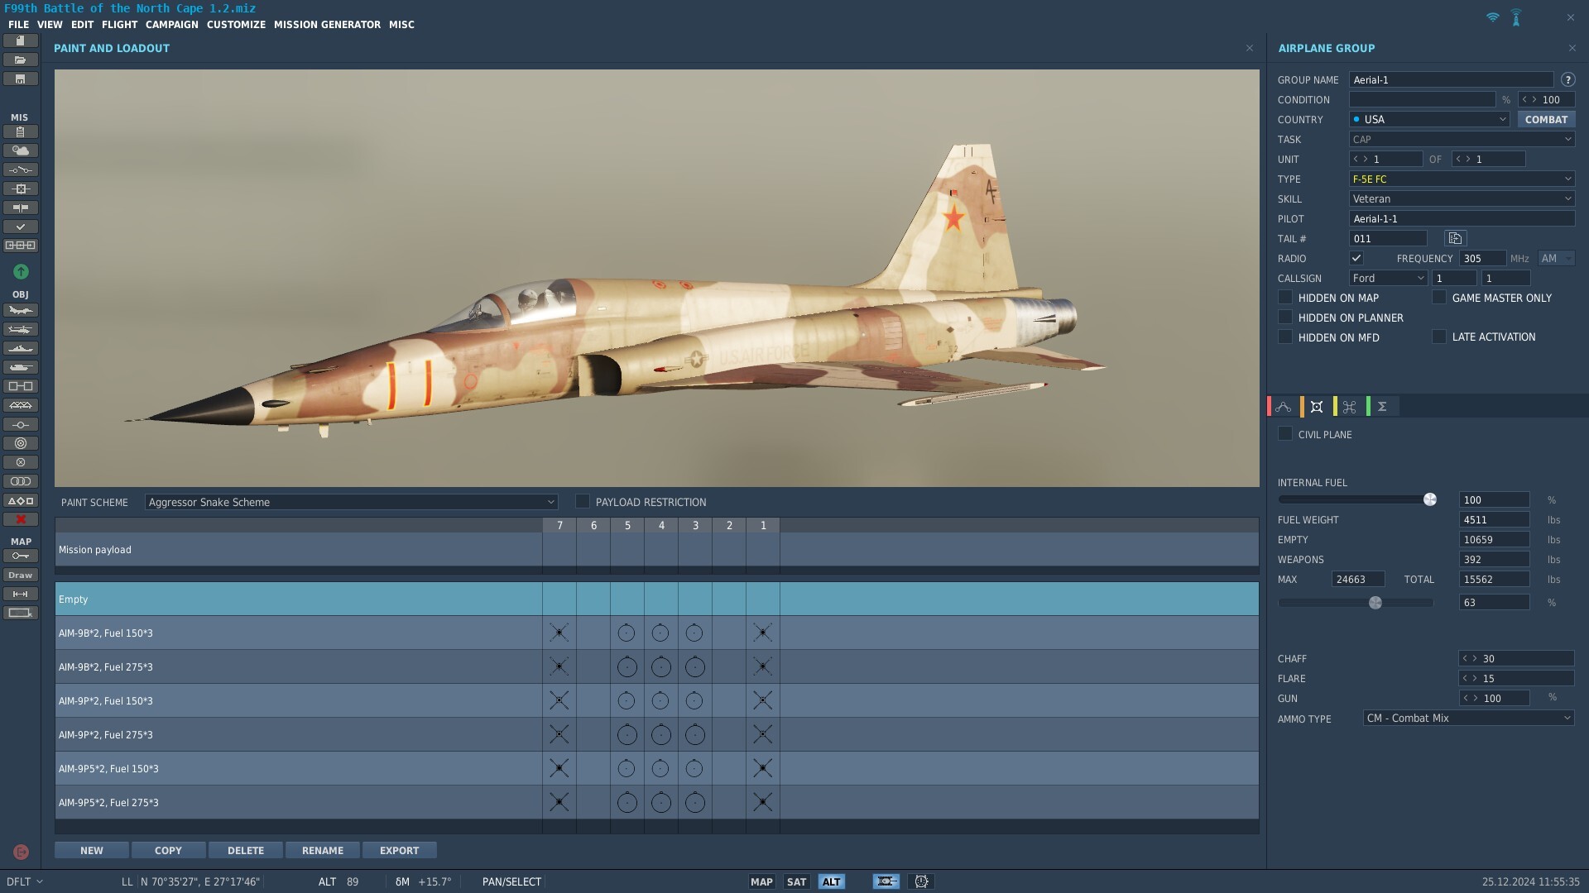The width and height of the screenshot is (1589, 893).
Task: Open the EDIT menu
Action: coord(82,25)
